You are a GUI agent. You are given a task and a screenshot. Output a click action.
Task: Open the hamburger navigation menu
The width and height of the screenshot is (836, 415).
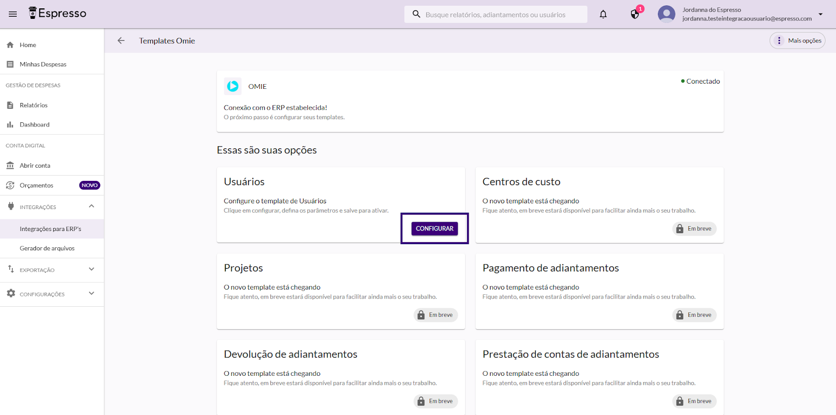(13, 14)
